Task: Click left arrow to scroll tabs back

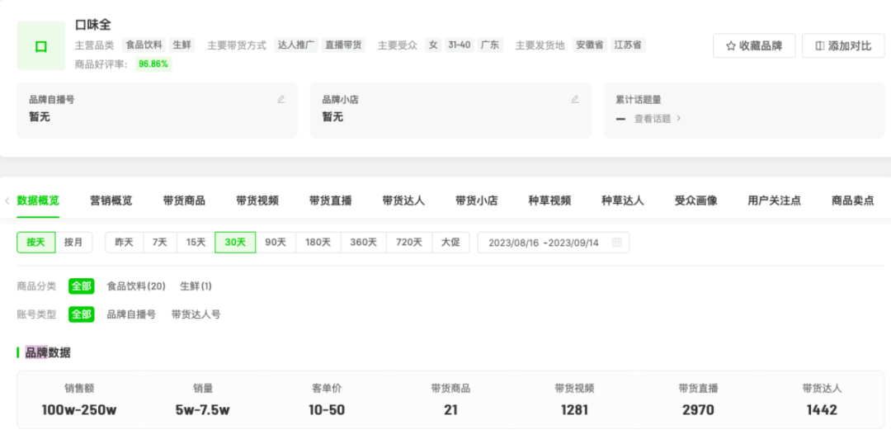Action: pos(7,201)
